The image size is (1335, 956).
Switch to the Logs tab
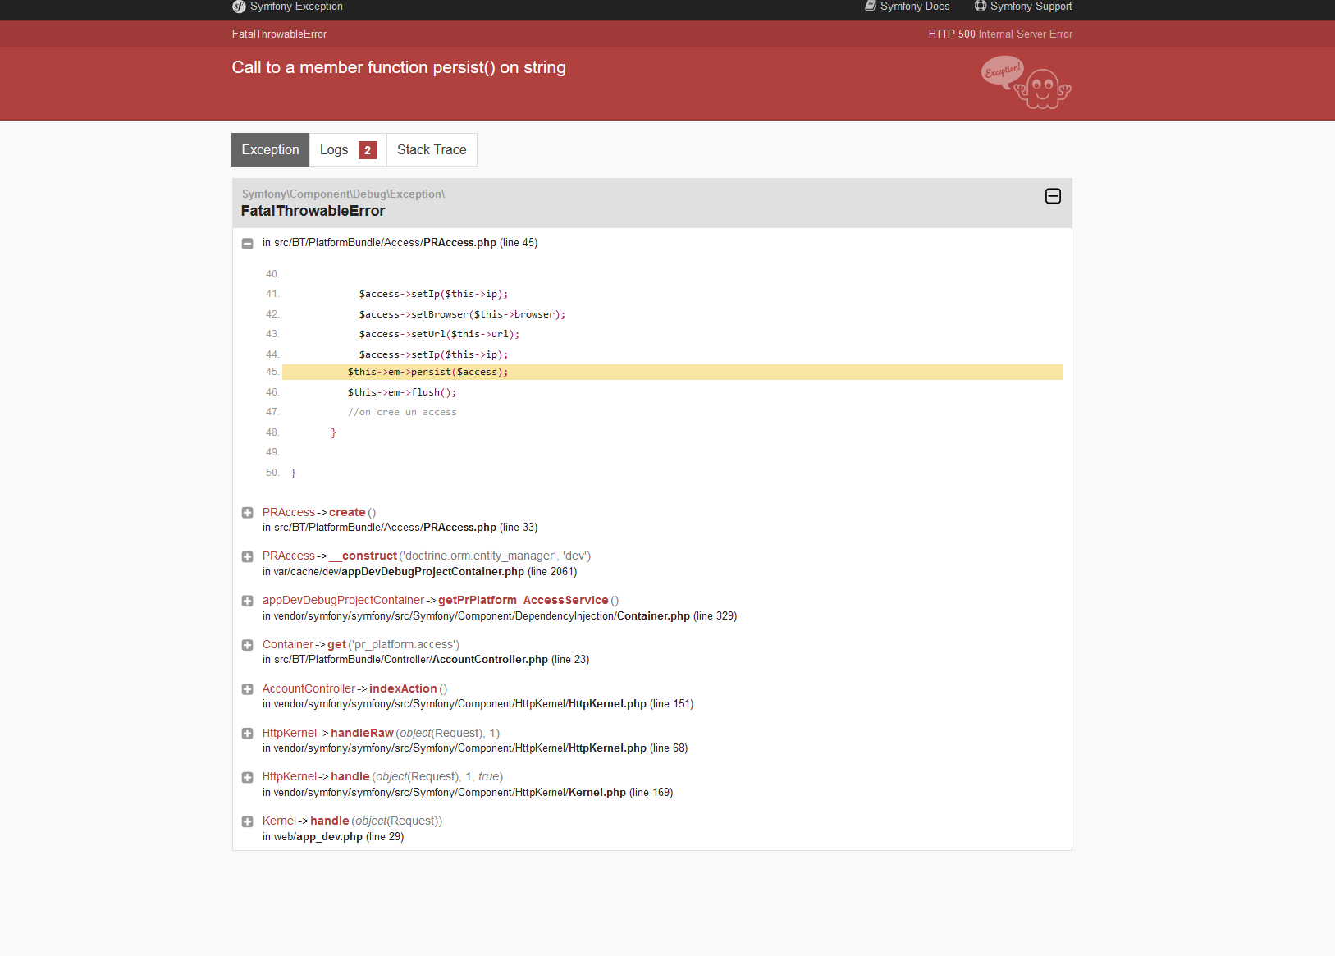tap(348, 149)
